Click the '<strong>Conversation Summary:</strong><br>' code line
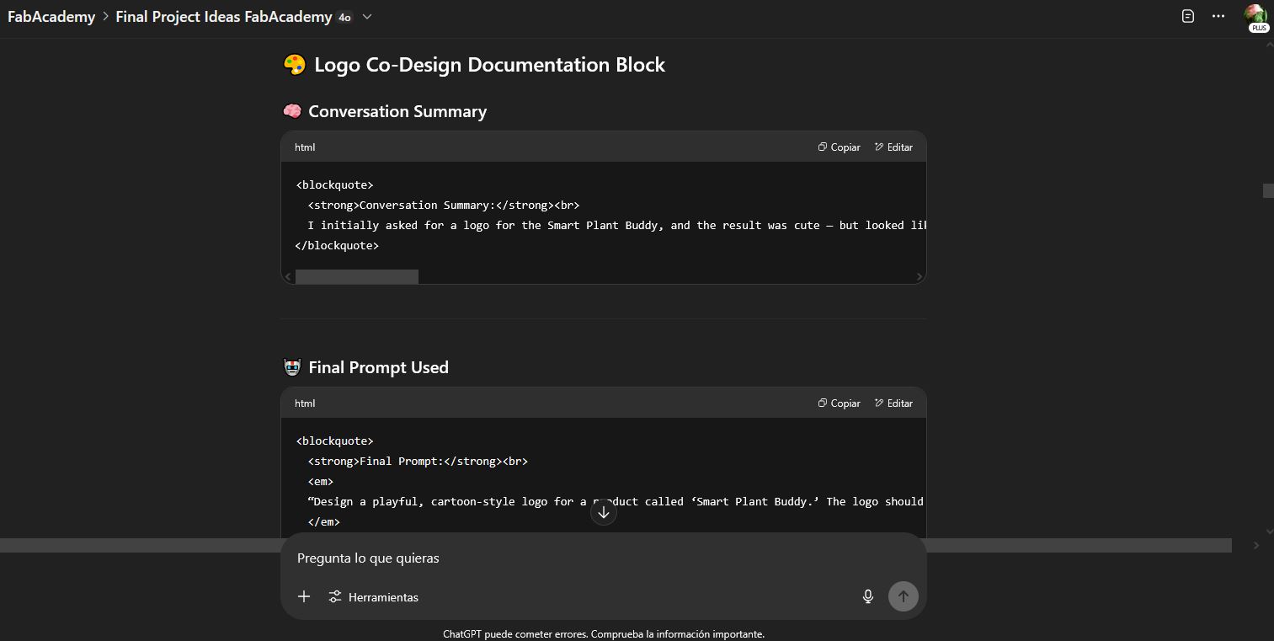This screenshot has height=641, width=1274. pos(444,205)
